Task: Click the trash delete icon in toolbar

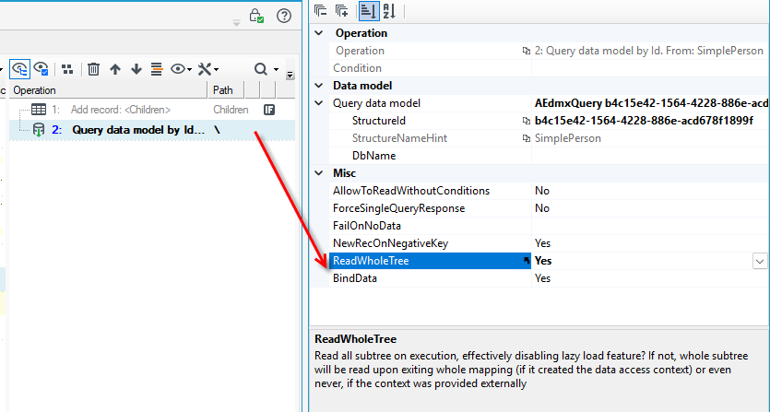Action: pos(93,69)
